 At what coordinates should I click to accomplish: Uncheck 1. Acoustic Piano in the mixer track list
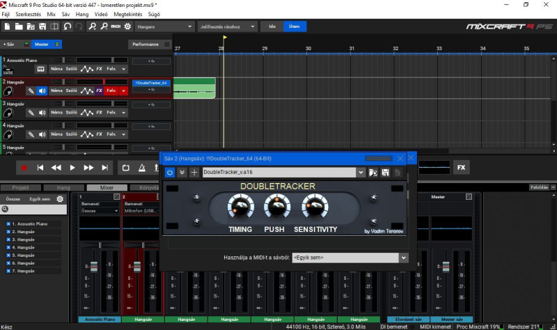pos(8,223)
